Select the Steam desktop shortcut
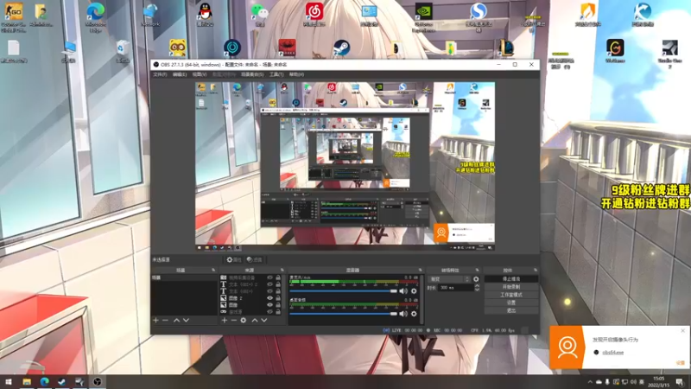The image size is (691, 389). pos(341,48)
